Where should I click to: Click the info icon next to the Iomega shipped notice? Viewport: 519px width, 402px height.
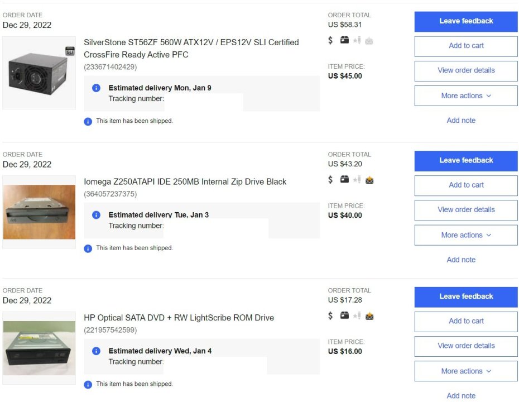tap(88, 248)
